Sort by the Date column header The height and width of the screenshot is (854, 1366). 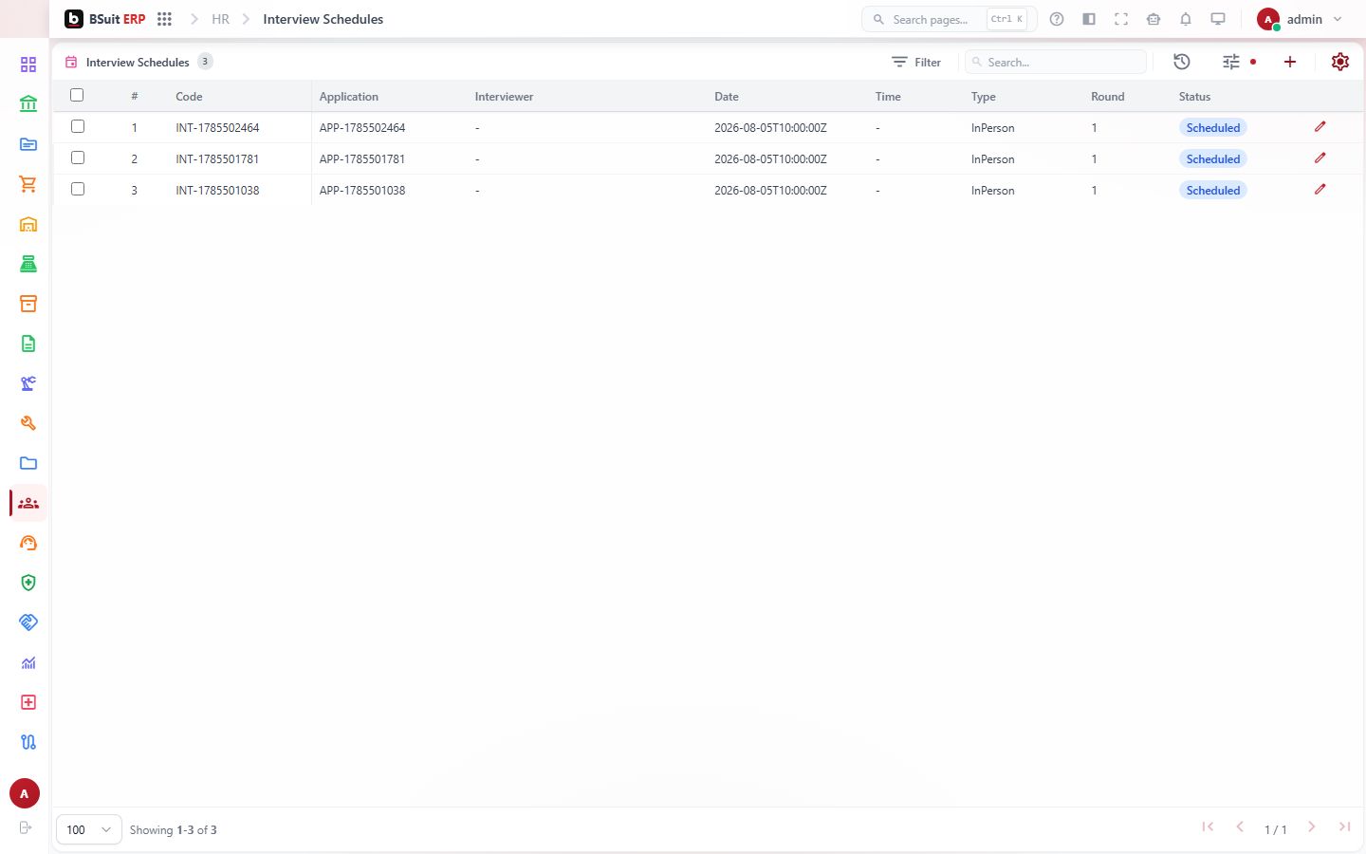click(727, 97)
